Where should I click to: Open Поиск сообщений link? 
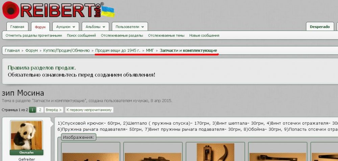(81, 35)
